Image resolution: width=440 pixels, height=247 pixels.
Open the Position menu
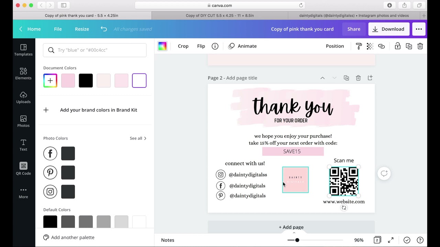point(335,46)
